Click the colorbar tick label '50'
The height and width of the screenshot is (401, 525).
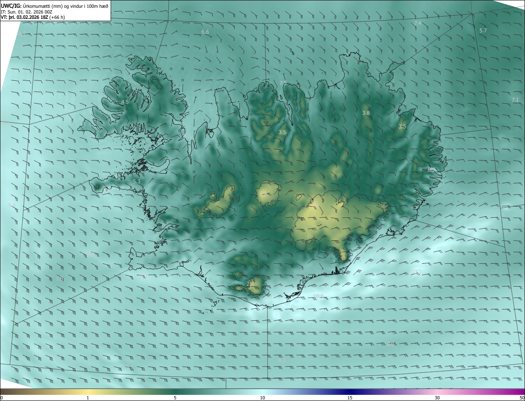tap(522, 398)
